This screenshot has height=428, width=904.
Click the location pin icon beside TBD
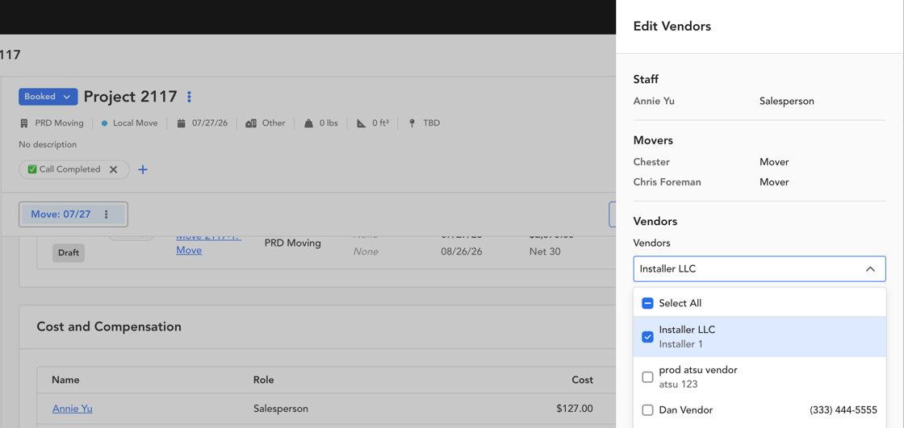pyautogui.click(x=412, y=123)
